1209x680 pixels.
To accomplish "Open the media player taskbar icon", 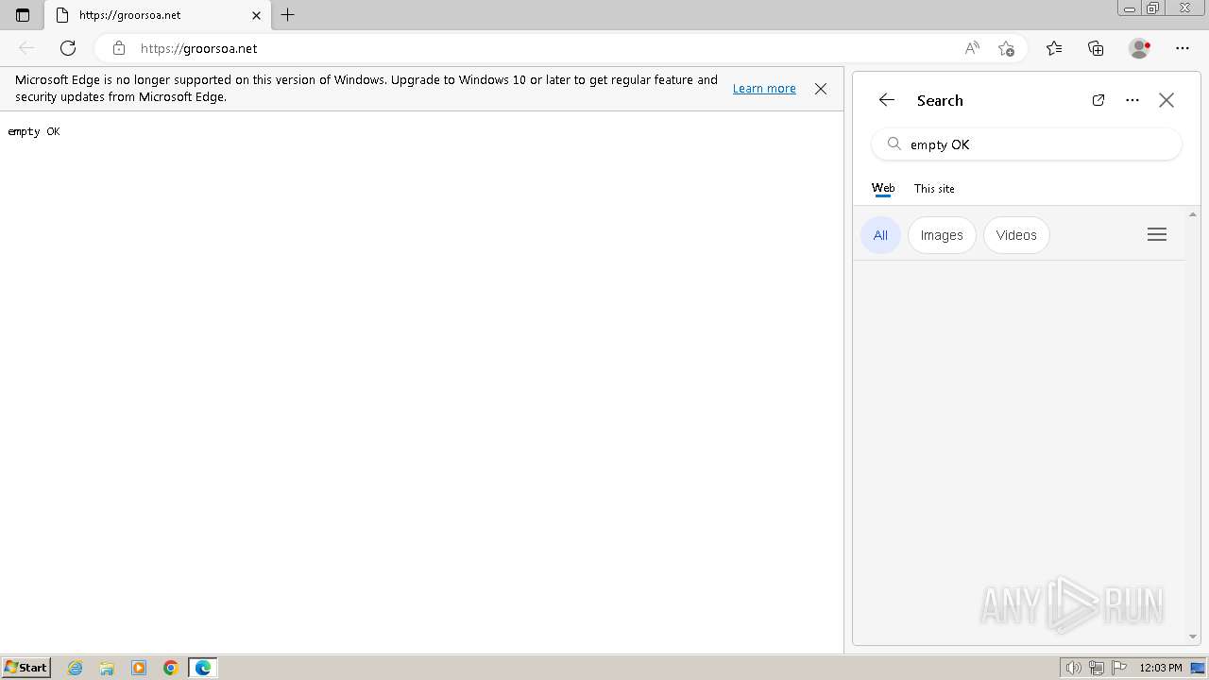I will [x=139, y=668].
